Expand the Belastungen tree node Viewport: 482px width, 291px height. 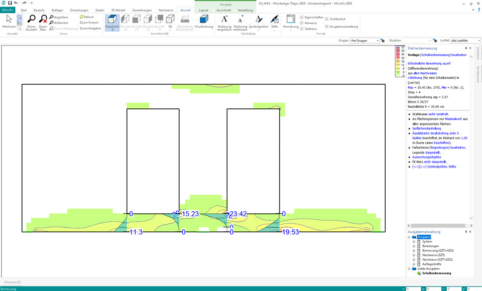tap(414, 246)
